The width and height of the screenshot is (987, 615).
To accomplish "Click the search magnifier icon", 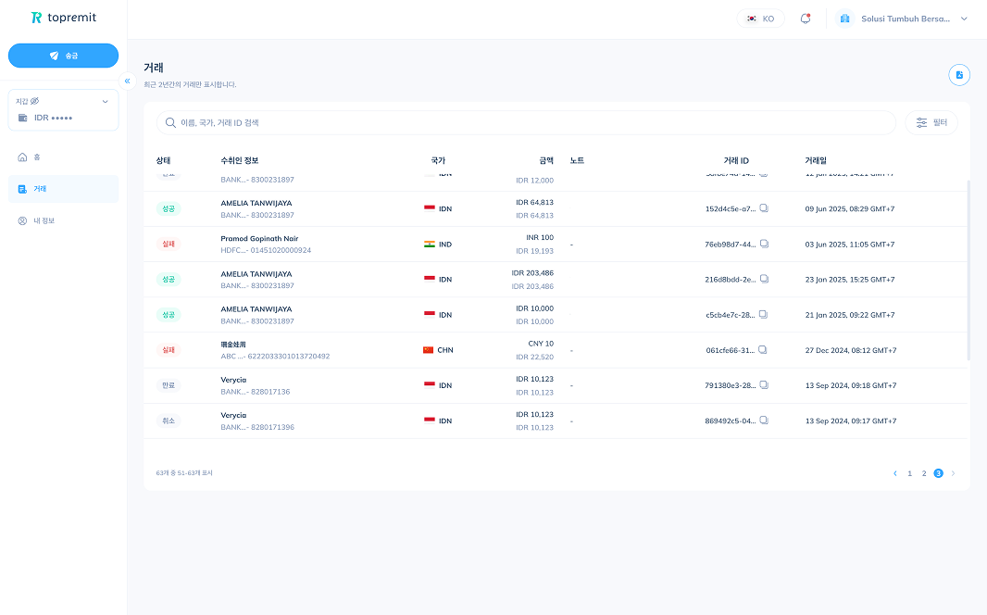I will 170,123.
